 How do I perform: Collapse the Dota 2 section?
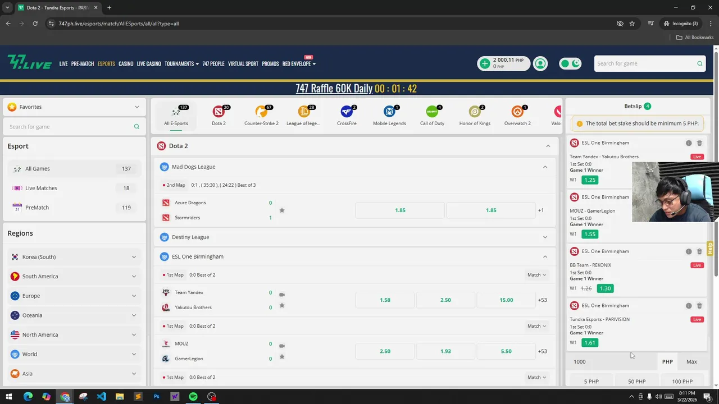coord(548,146)
